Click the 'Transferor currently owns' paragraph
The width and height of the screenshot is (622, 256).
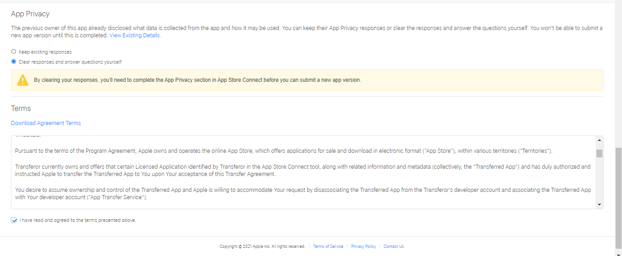pyautogui.click(x=303, y=171)
